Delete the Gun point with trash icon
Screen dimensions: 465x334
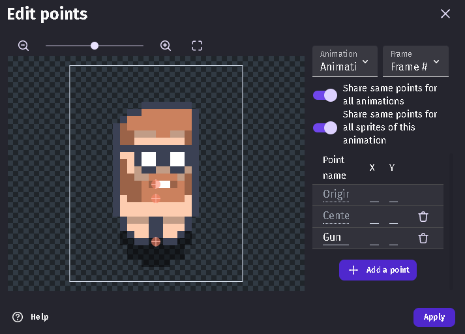pos(423,238)
